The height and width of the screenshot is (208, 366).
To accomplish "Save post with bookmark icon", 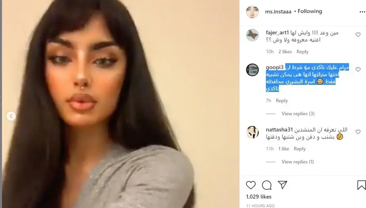I will pyautogui.click(x=361, y=185).
